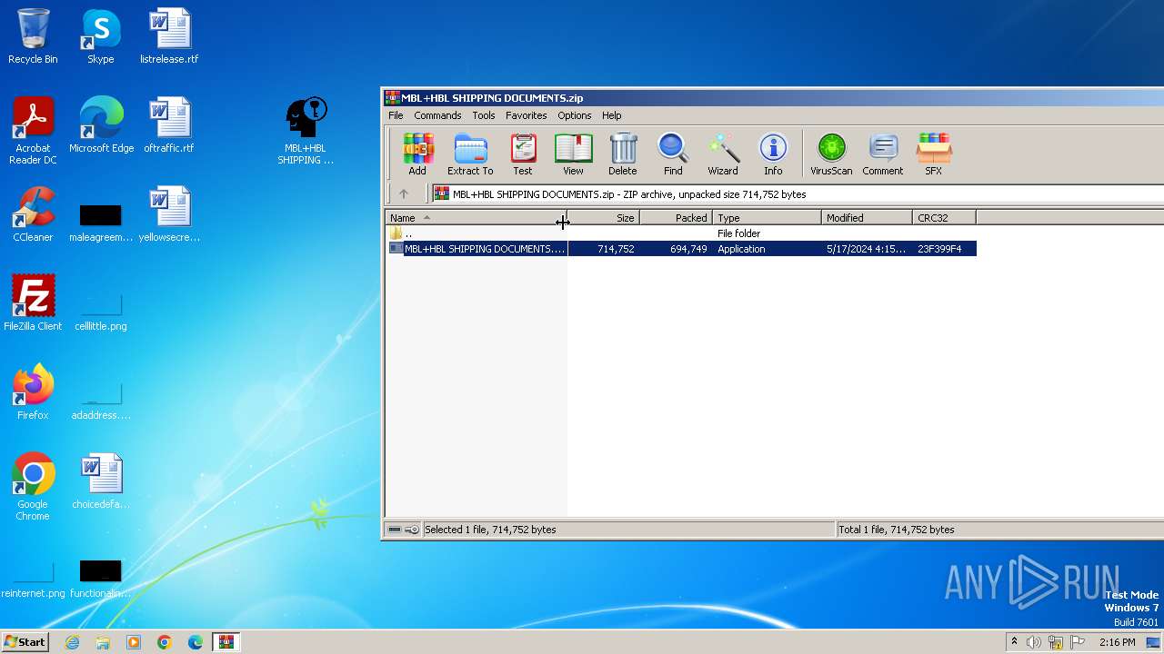This screenshot has width=1164, height=654.
Task: Run VirusScan from the toolbar
Action: 831,154
